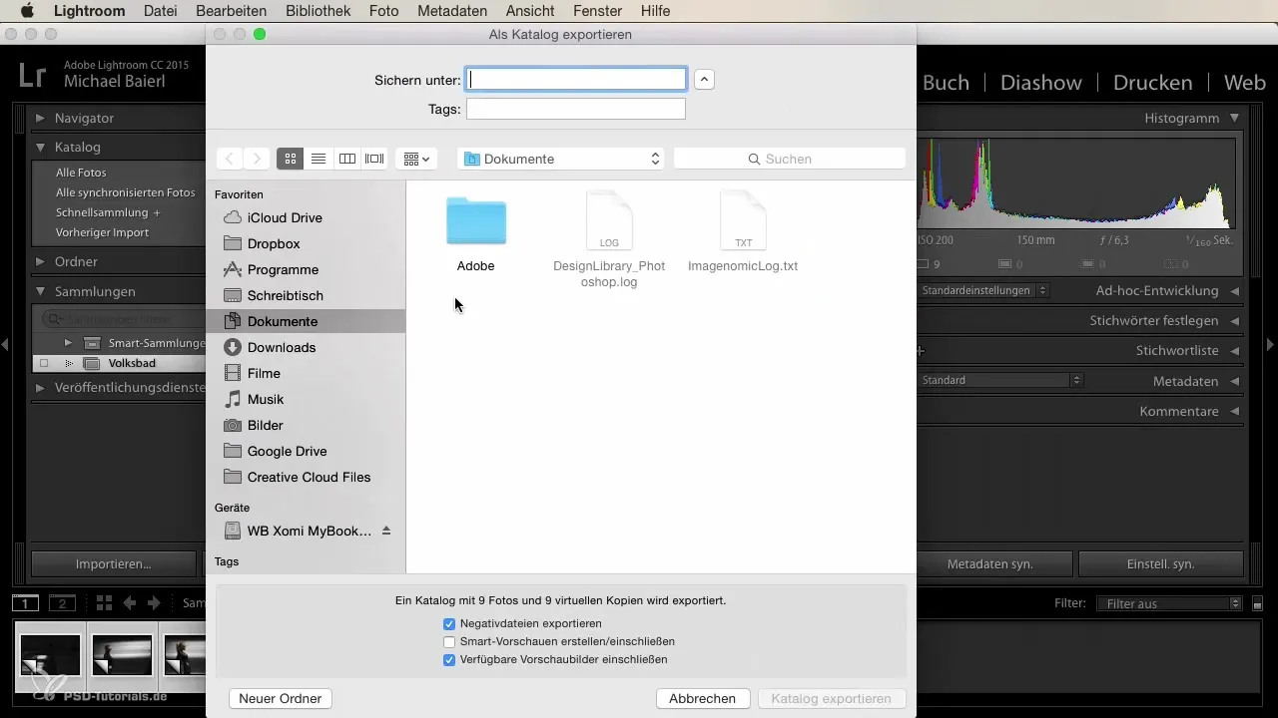The image size is (1278, 718).
Task: Collapse the Histogramm panel
Action: tap(1235, 118)
